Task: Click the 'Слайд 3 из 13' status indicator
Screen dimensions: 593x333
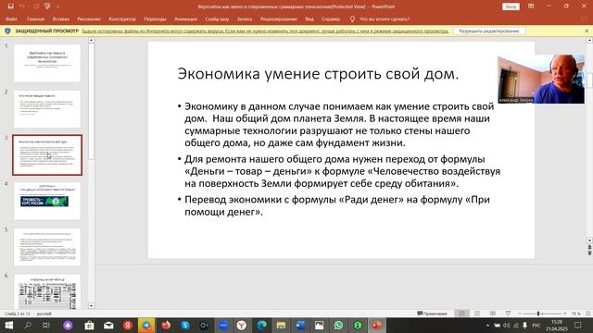Action: tap(17, 314)
